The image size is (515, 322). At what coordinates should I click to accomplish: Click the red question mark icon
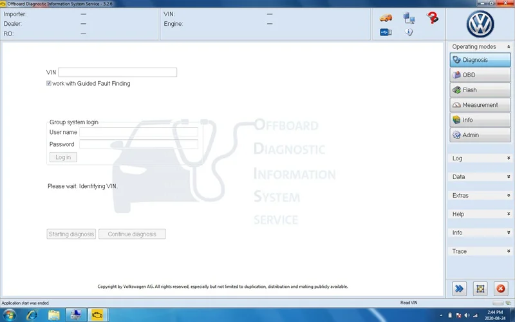click(x=432, y=17)
